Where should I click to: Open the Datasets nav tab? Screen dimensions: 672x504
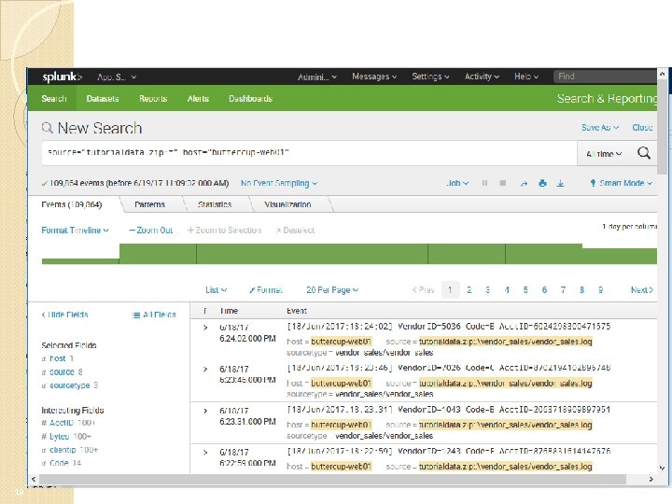pos(103,99)
